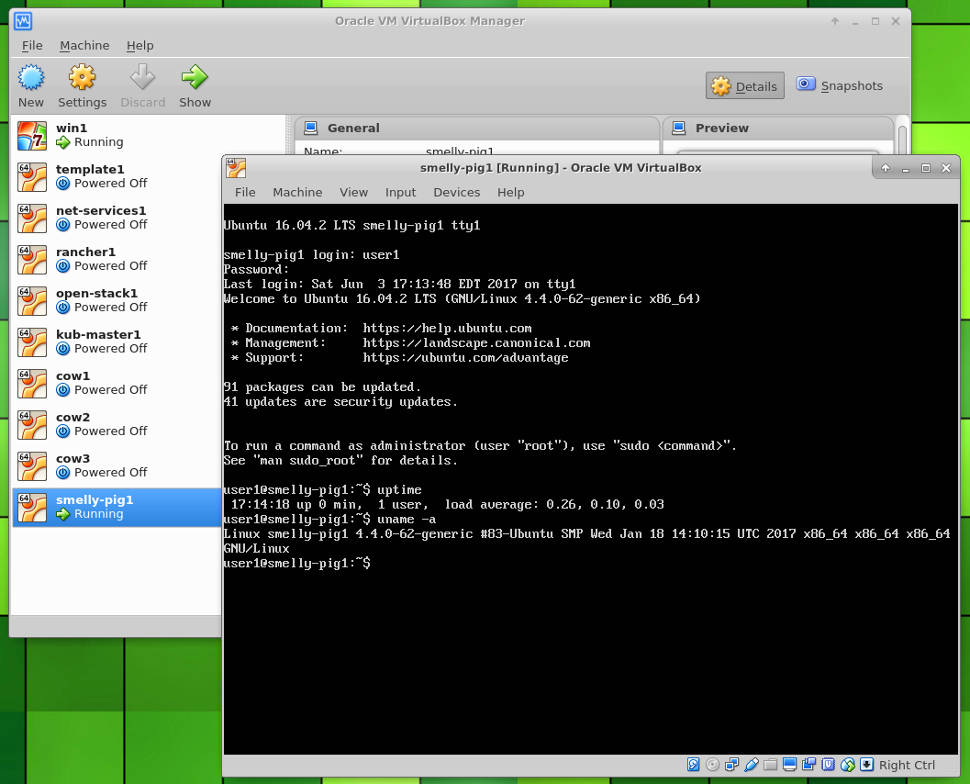970x784 pixels.
Task: Select the smelly-pig1 running VM entry
Action: click(117, 508)
